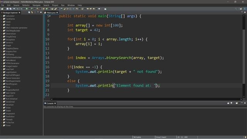Select the ReadCSV project
The image size is (247, 139).
[9, 96]
